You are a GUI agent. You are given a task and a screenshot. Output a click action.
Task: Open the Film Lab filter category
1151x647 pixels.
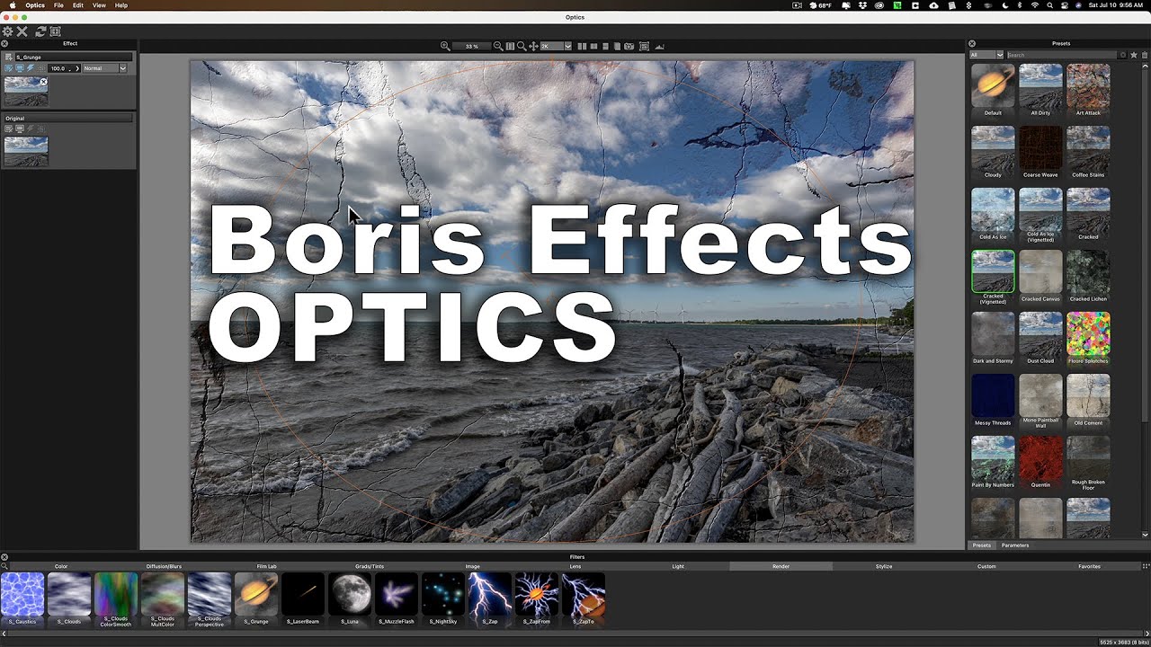tap(267, 567)
